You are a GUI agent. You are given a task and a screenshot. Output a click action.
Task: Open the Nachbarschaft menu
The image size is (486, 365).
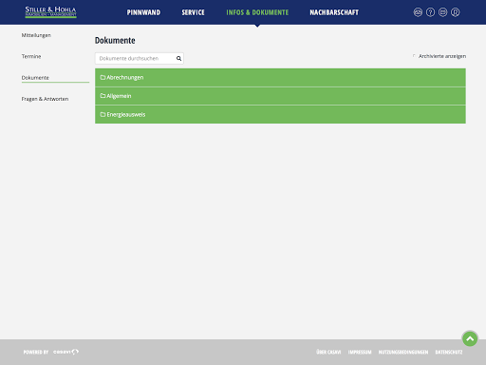(x=334, y=12)
